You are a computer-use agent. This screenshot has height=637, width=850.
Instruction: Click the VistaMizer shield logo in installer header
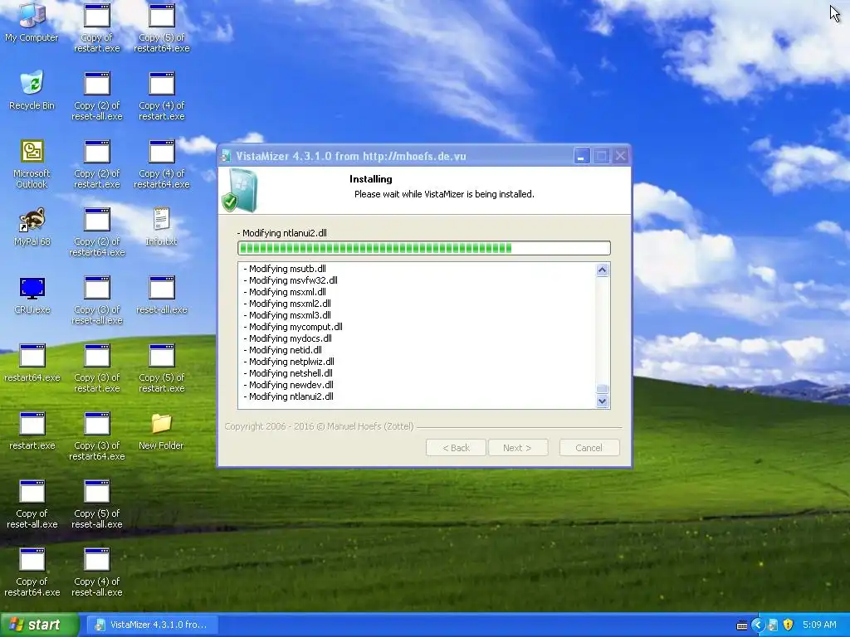point(239,190)
